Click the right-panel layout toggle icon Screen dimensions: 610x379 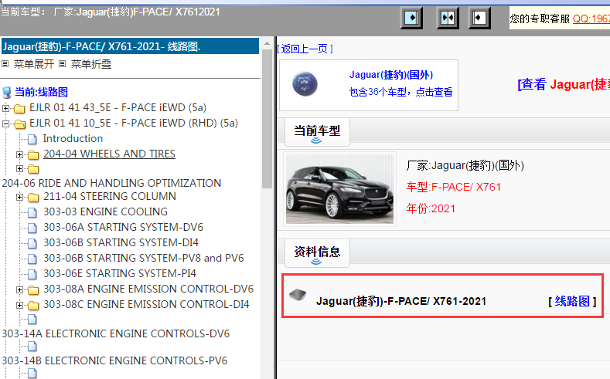pyautogui.click(x=479, y=18)
